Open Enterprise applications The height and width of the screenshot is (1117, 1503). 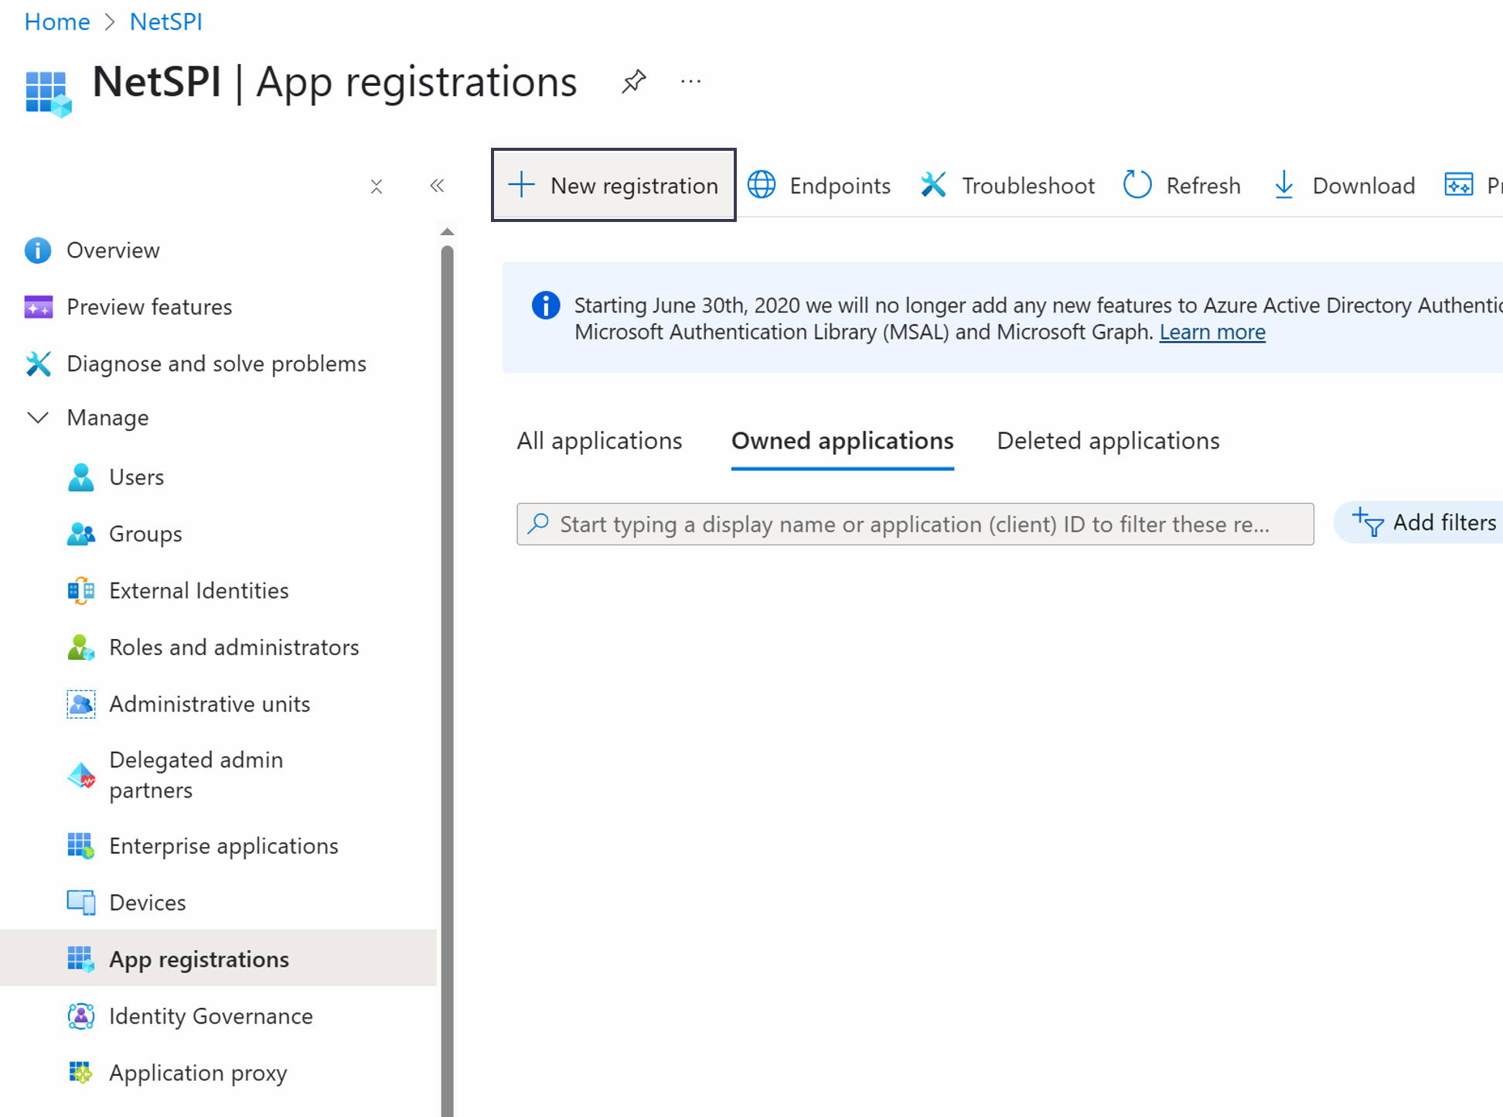click(x=223, y=845)
